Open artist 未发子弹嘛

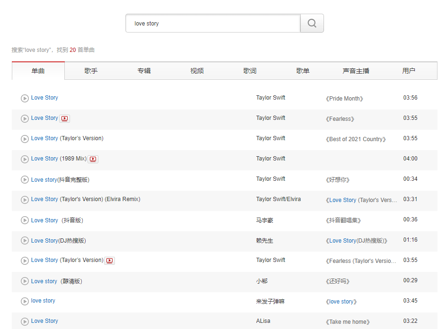(x=270, y=302)
